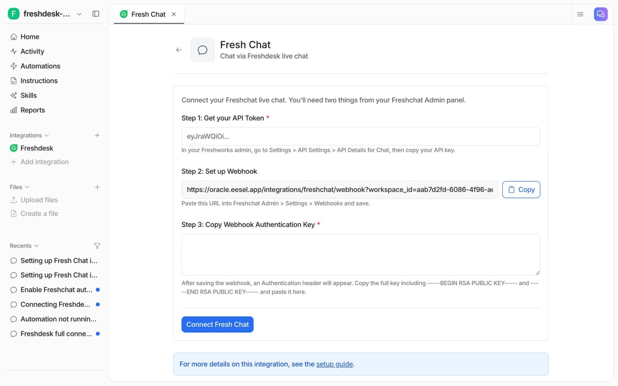The image size is (618, 386).
Task: Open the hamburger menu icon
Action: 580,14
